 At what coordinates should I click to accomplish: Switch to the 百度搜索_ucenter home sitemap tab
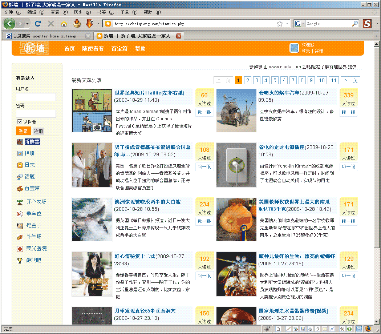point(44,36)
